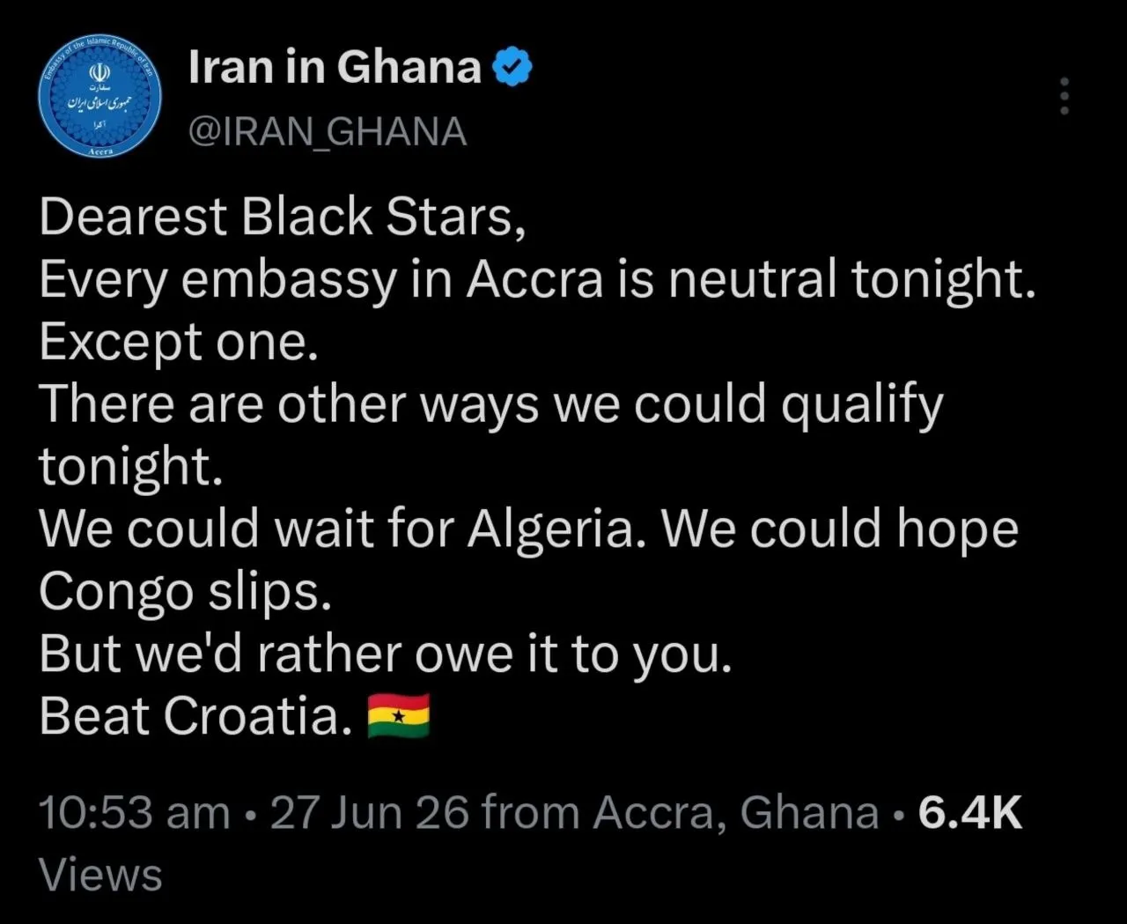The height and width of the screenshot is (924, 1127).
Task: Click the "Every embassy in Accra" sentence
Action: pyautogui.click(x=321, y=279)
